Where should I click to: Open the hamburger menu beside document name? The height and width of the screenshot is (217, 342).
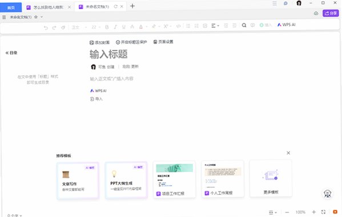[4, 17]
